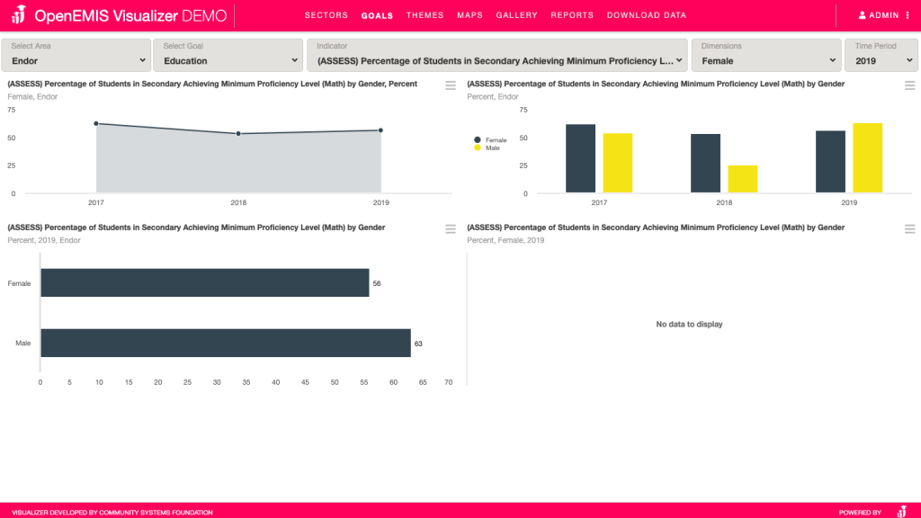The image size is (921, 518).
Task: Toggle the Female series in chart legend
Action: pos(490,140)
